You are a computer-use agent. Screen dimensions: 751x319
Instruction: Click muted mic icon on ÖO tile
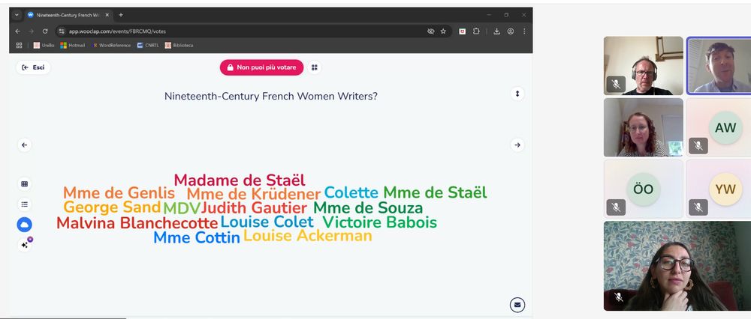coord(616,207)
